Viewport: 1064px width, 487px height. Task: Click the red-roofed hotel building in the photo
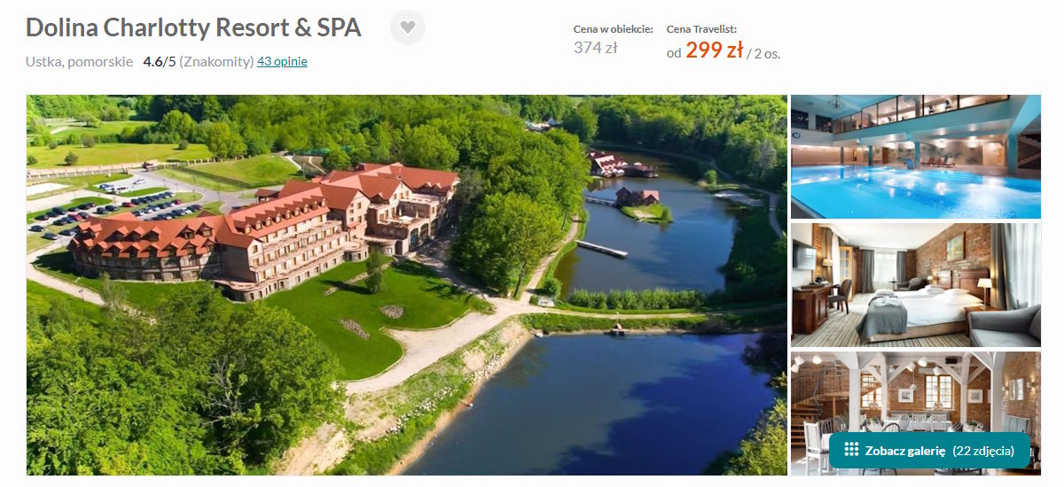[x=266, y=230]
